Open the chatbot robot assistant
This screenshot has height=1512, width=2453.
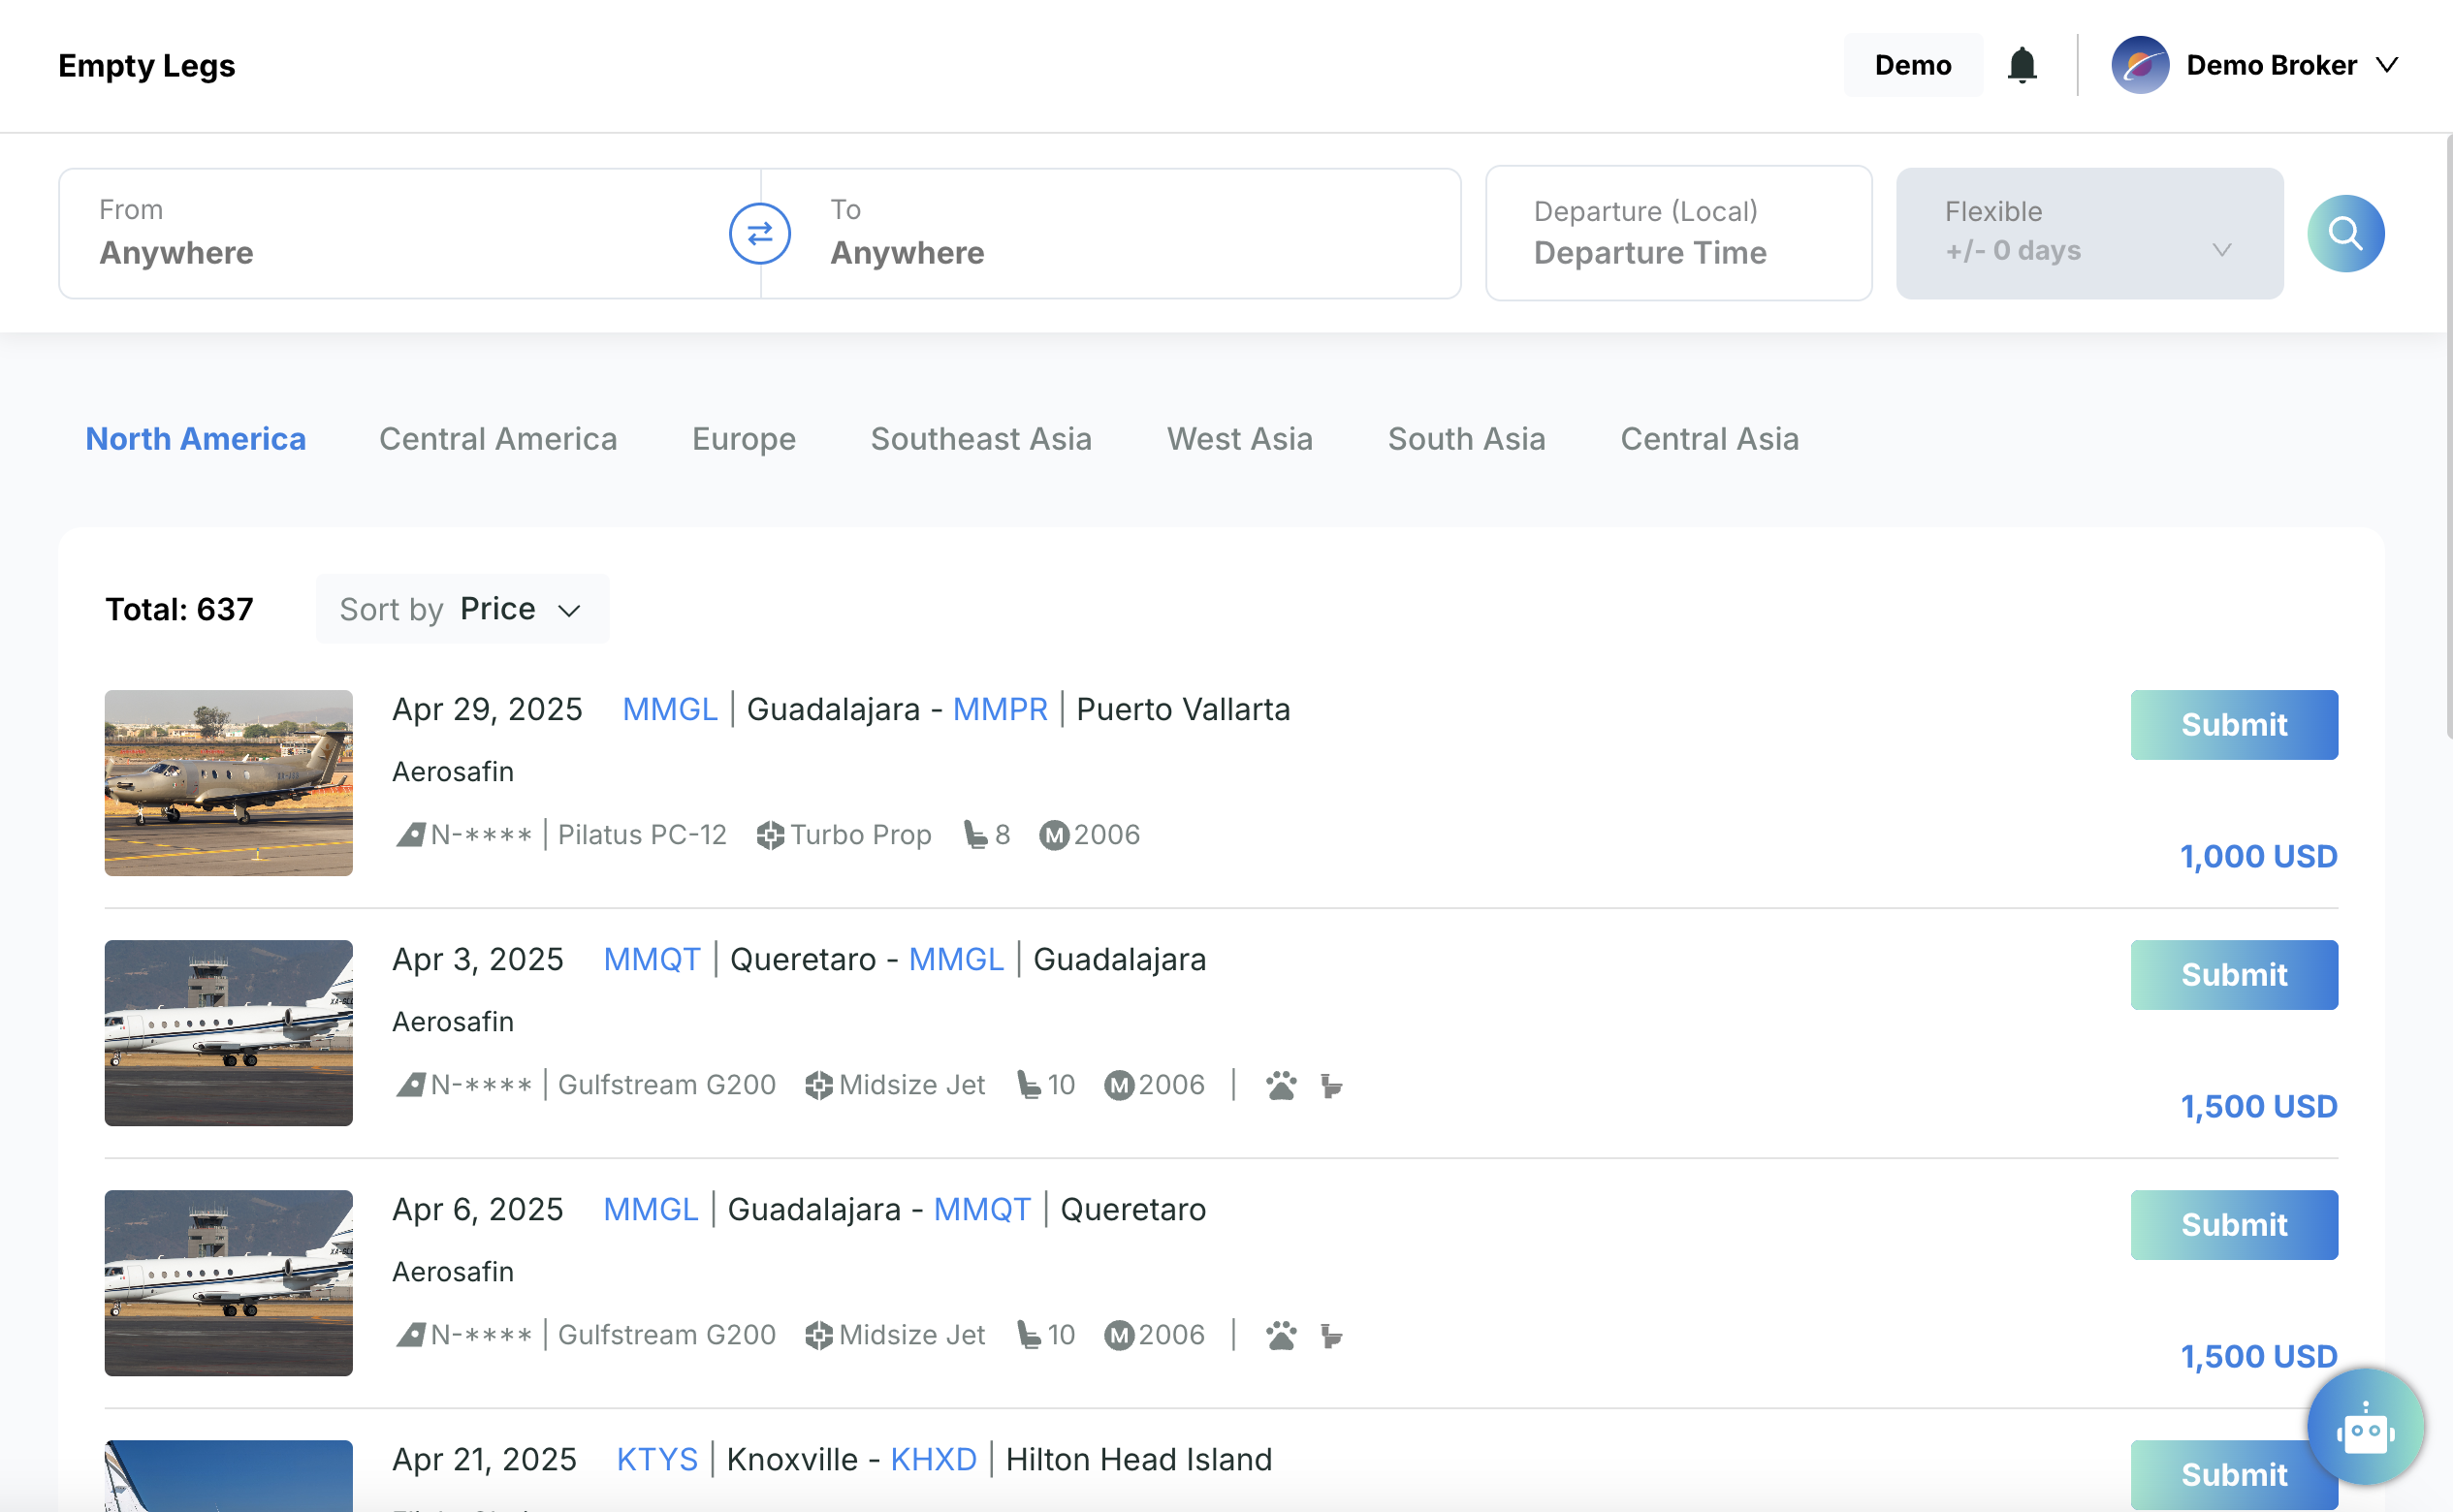click(2365, 1428)
